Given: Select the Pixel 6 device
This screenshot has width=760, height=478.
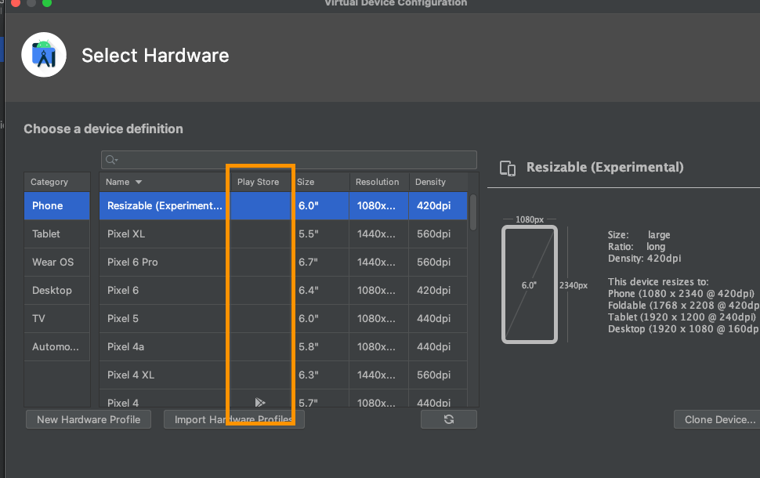Looking at the screenshot, I should (x=284, y=290).
